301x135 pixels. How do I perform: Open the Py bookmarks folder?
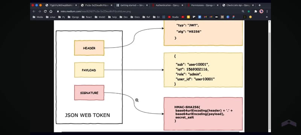61,17
